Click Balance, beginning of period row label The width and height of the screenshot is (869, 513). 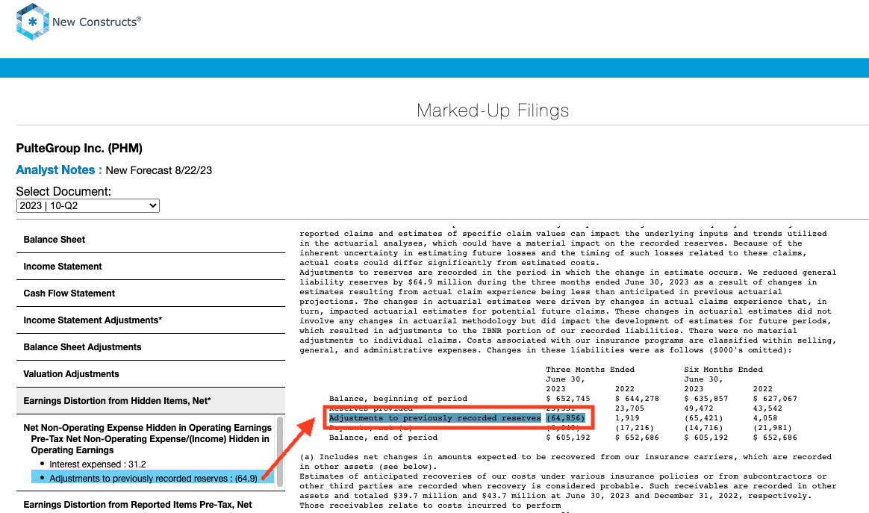point(398,399)
